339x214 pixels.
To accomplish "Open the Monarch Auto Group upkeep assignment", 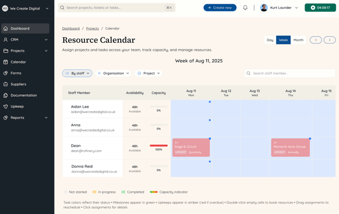I will 290,147.
